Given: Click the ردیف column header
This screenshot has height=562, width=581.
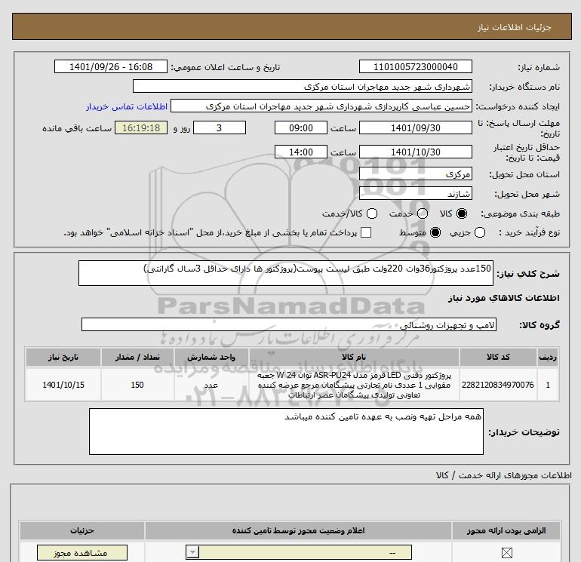Looking at the screenshot, I should click(548, 357).
